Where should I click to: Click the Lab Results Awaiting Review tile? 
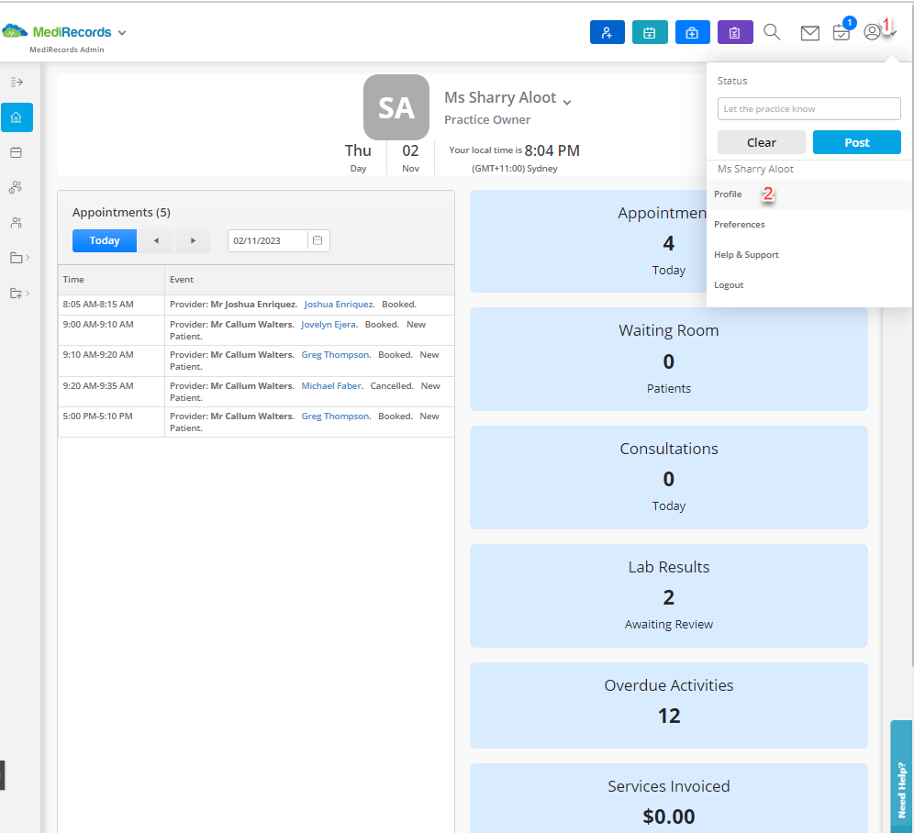(669, 595)
